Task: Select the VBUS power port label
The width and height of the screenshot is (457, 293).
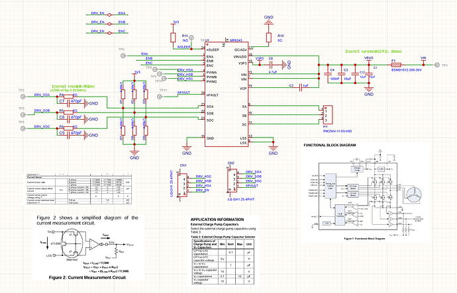Action: 369,58
